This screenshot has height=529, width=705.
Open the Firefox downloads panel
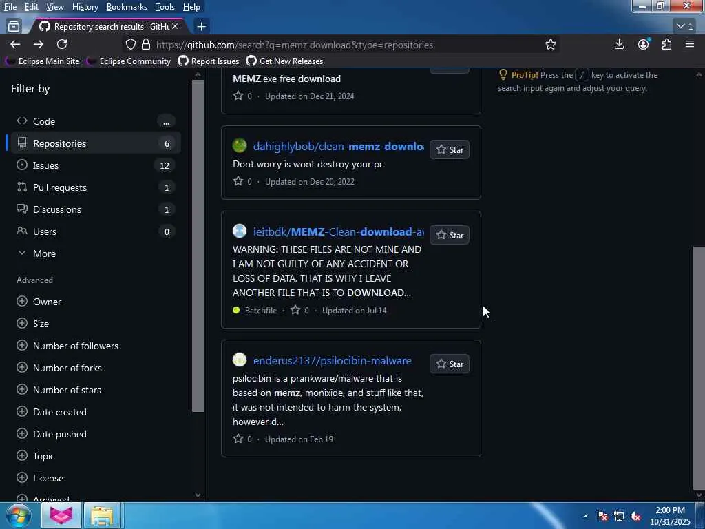[619, 44]
